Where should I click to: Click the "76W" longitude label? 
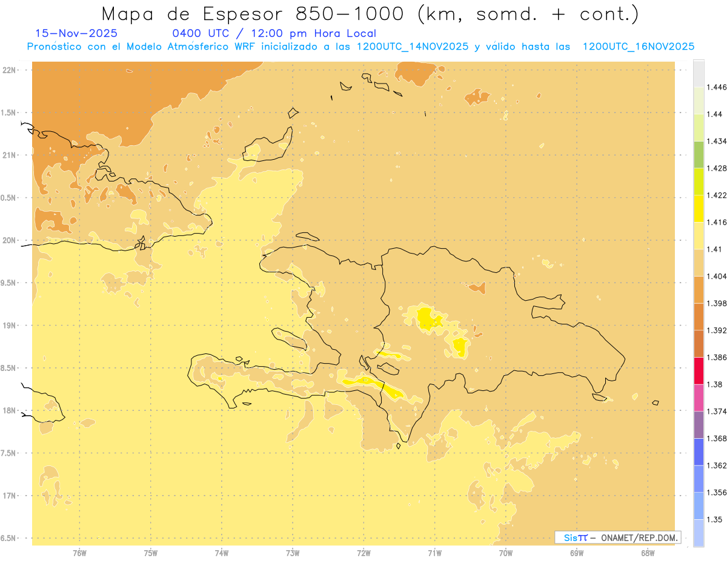coord(79,553)
